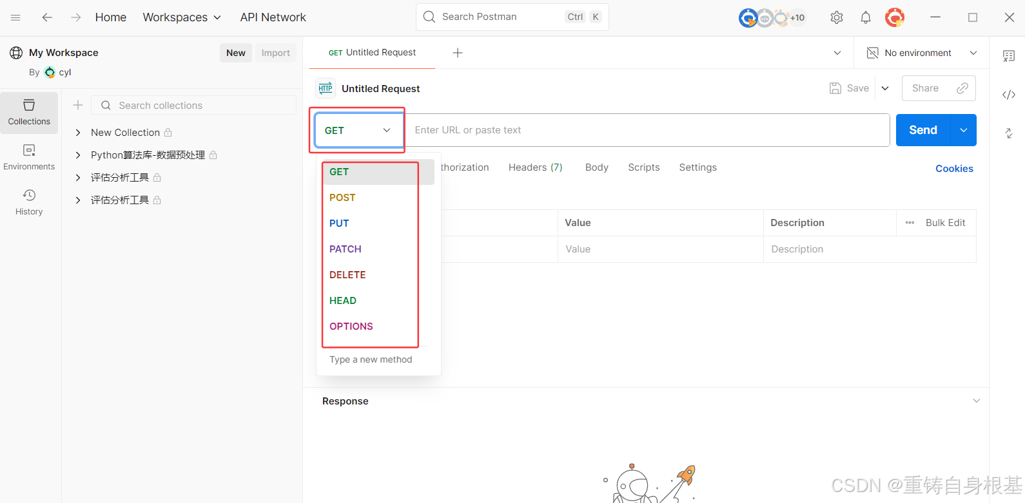The image size is (1025, 503).
Task: Click the settings gear icon
Action: (837, 17)
